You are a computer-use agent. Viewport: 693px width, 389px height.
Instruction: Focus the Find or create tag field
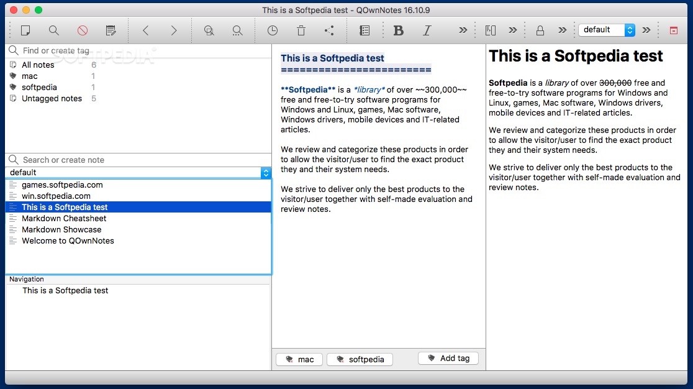(138, 50)
